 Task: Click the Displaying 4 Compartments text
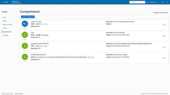tap(160, 12)
